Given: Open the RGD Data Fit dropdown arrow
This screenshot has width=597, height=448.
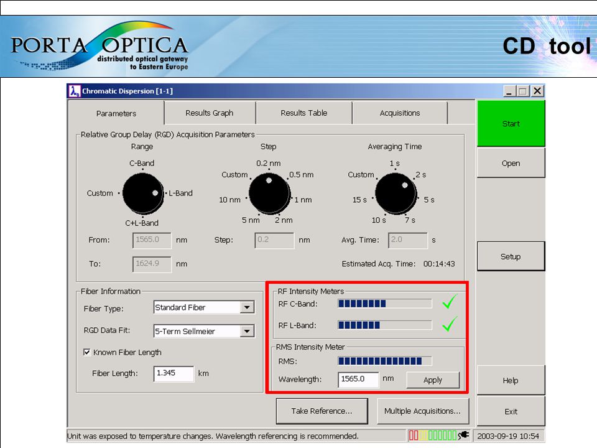Looking at the screenshot, I should [247, 331].
